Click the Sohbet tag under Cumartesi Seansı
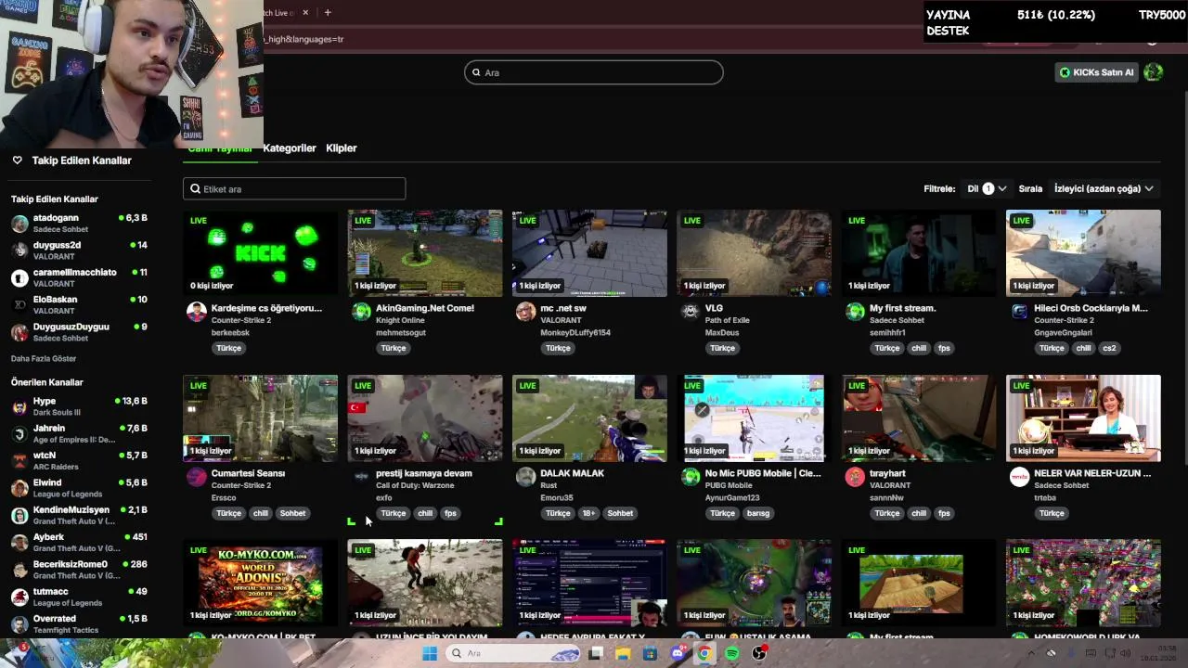Image resolution: width=1188 pixels, height=668 pixels. point(292,513)
